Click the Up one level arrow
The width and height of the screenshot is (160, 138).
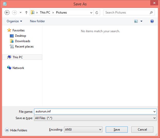(x=26, y=13)
